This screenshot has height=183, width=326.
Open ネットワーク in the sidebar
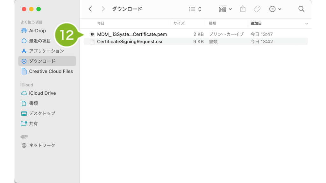(x=42, y=145)
